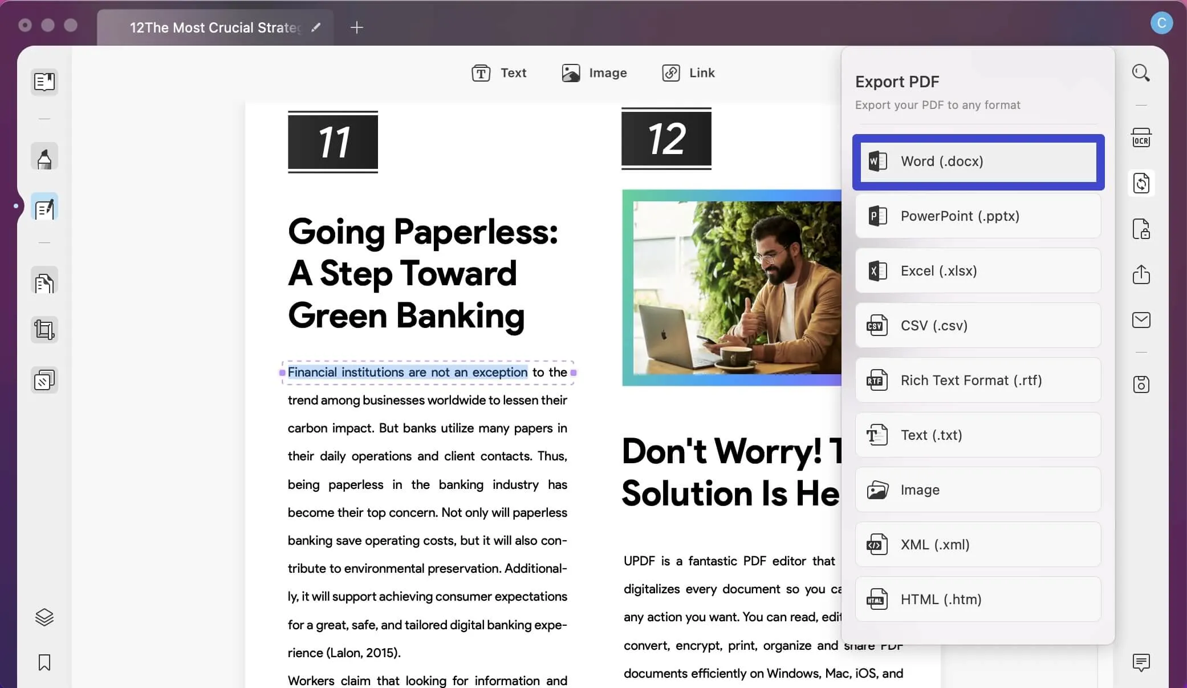The image size is (1187, 688).
Task: Choose CSV (.csv) export format
Action: coord(978,325)
